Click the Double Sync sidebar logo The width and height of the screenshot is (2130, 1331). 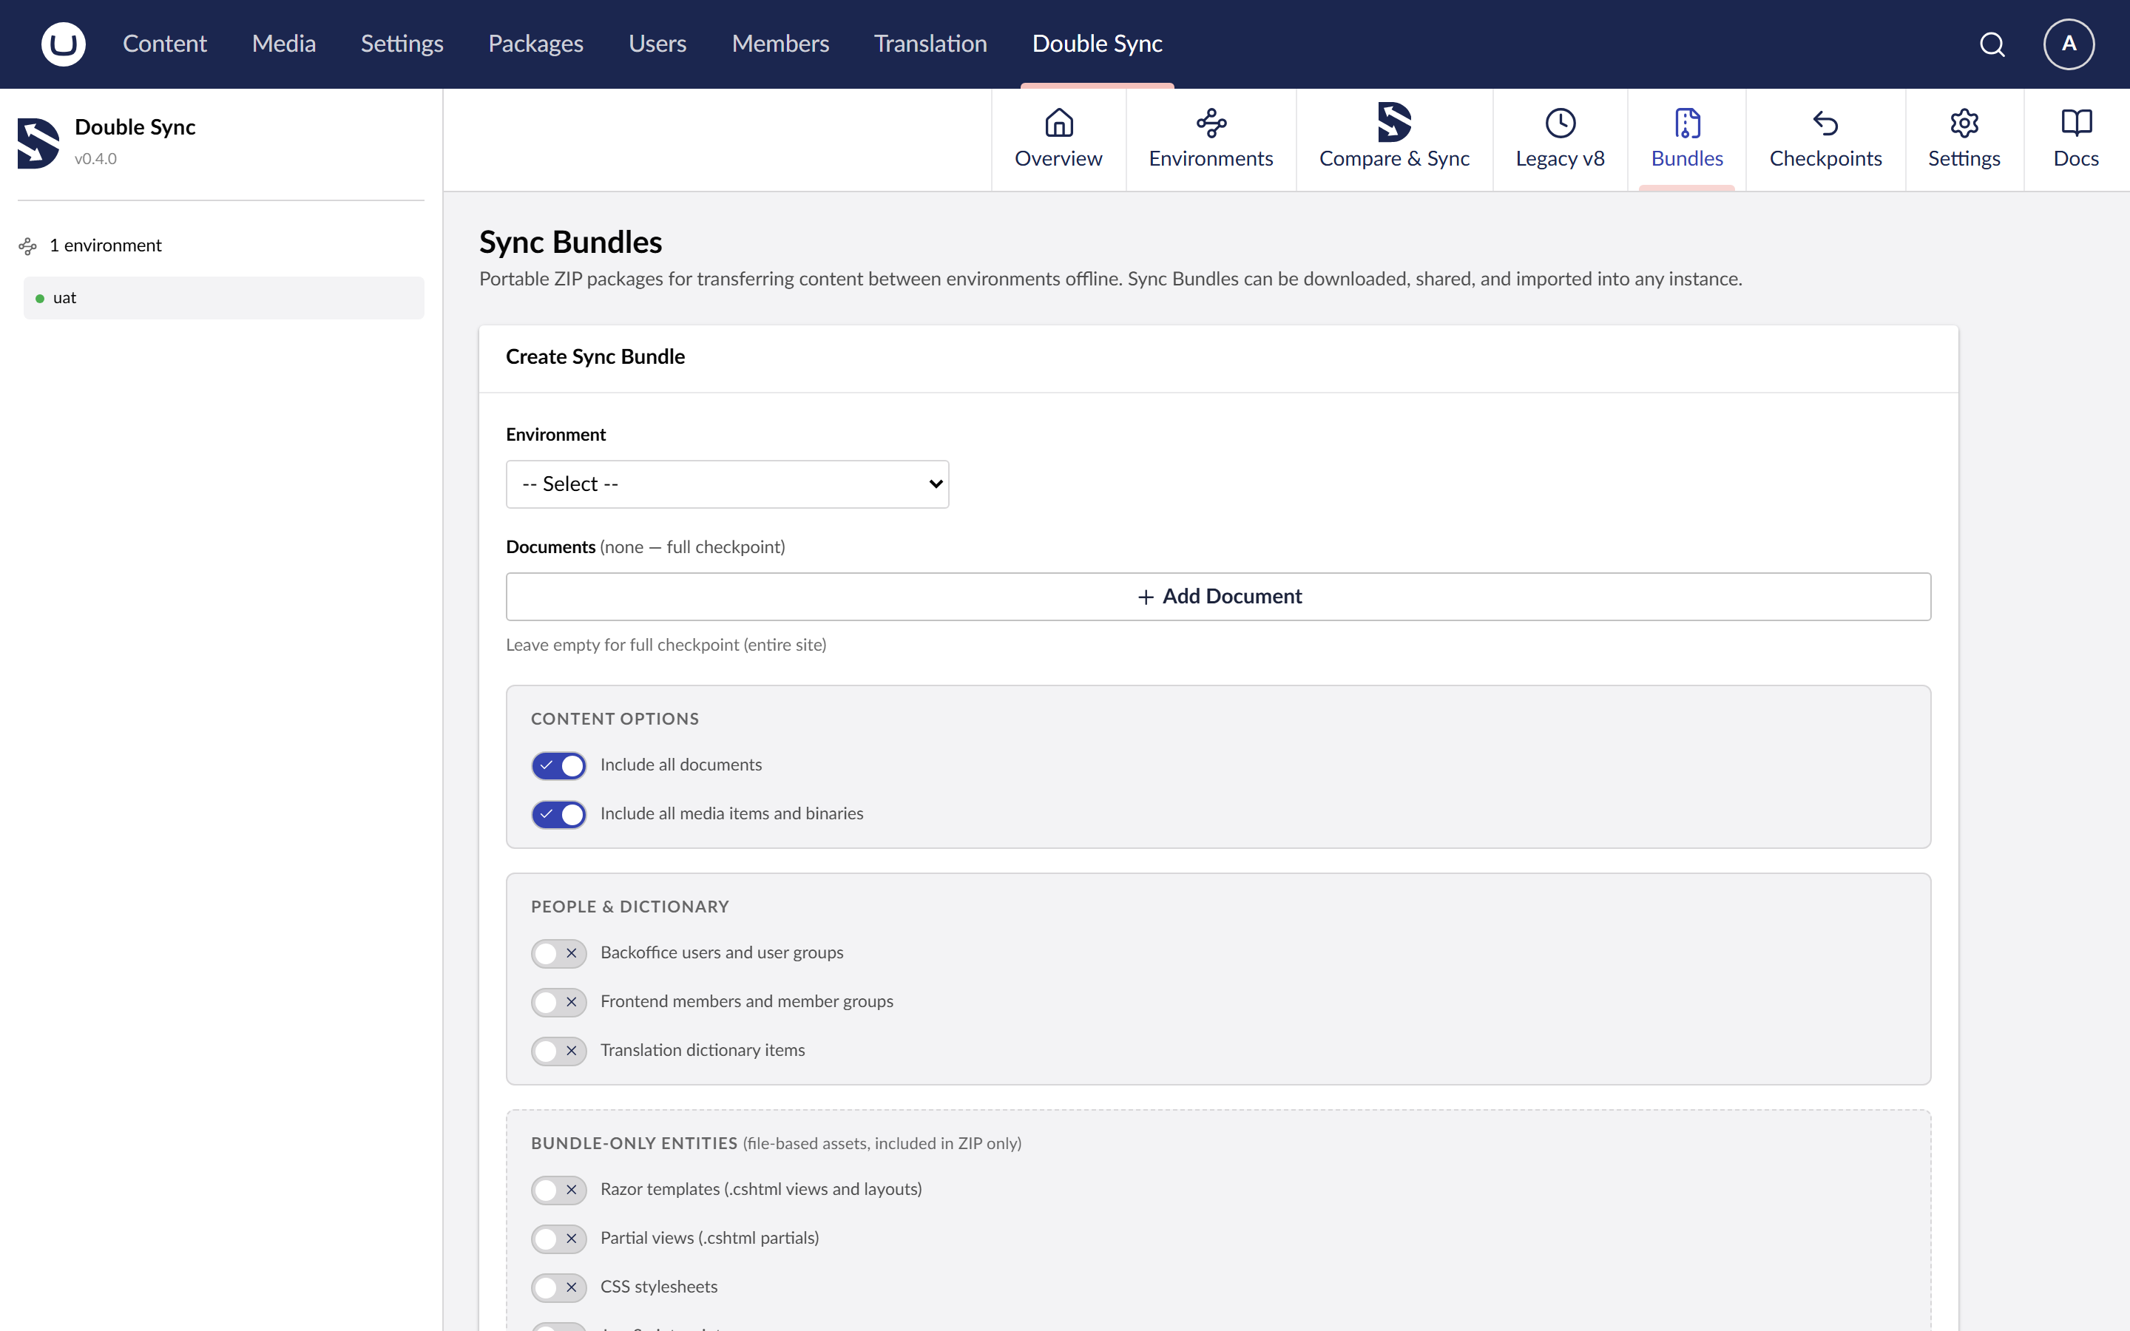pyautogui.click(x=38, y=143)
